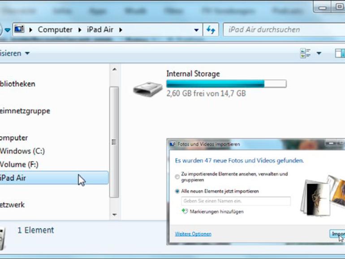The image size is (345, 259).
Task: Click the change view icon in toolbar
Action: tap(306, 53)
